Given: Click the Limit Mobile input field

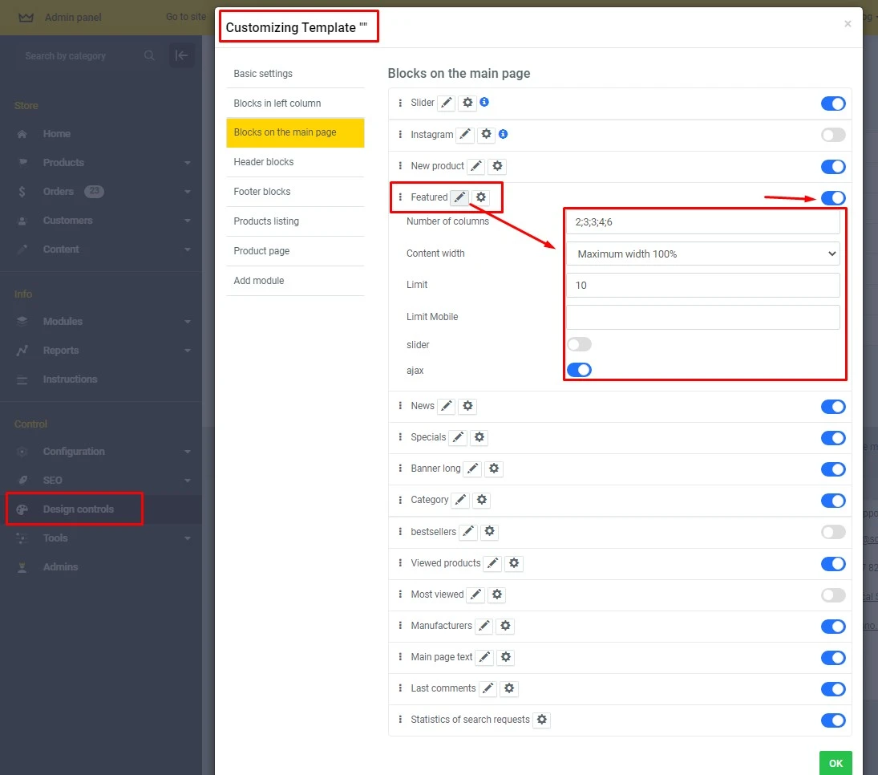Looking at the screenshot, I should pos(703,317).
